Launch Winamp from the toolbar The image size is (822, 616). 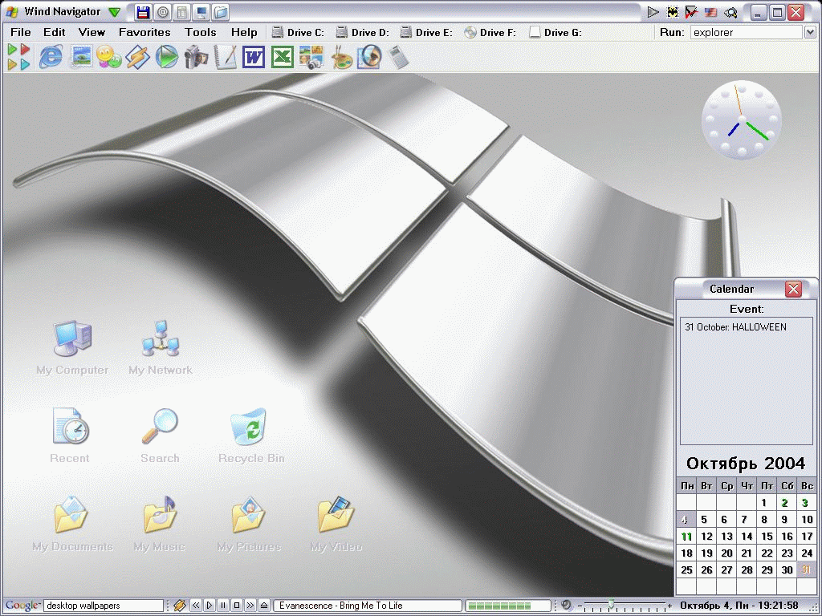tap(137, 57)
